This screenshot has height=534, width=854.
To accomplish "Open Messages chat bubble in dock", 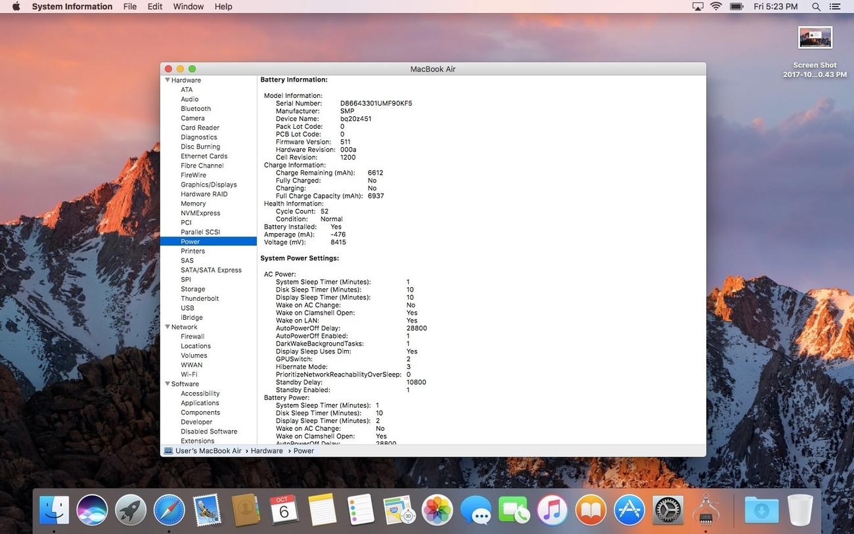I will (x=476, y=510).
